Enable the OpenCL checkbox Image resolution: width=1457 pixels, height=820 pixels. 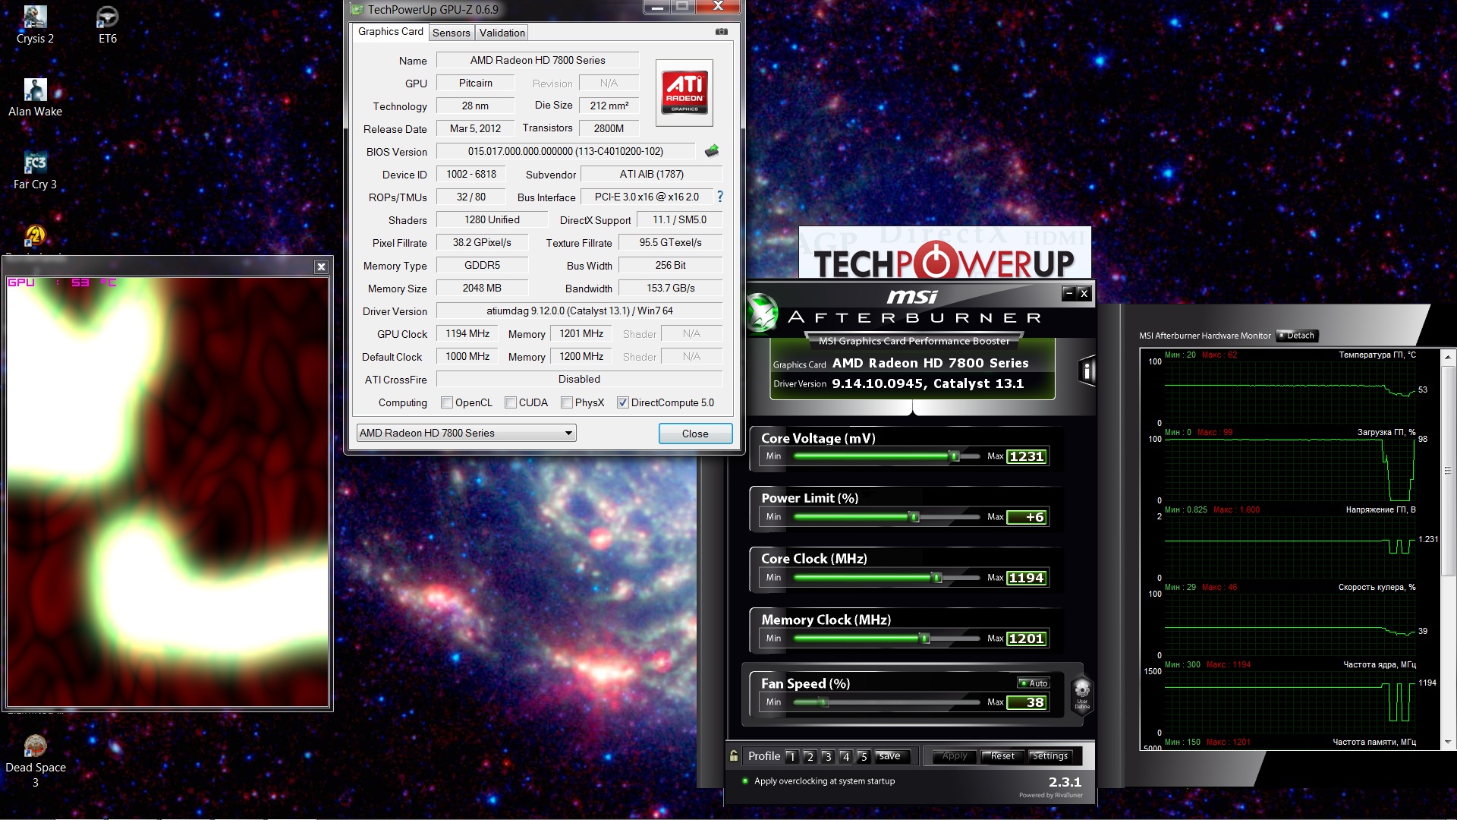pos(447,402)
